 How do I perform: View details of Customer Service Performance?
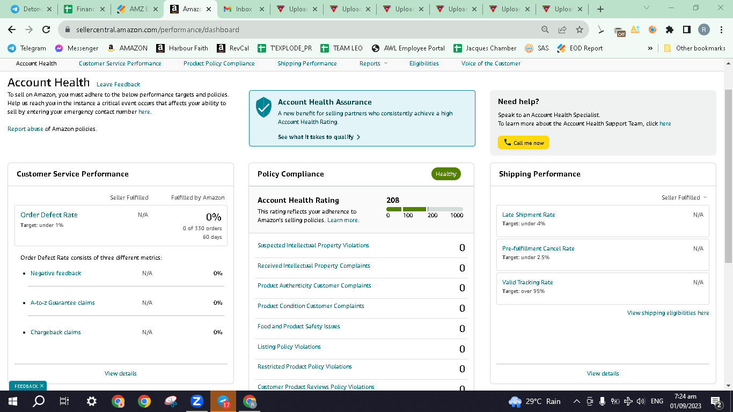pos(121,373)
